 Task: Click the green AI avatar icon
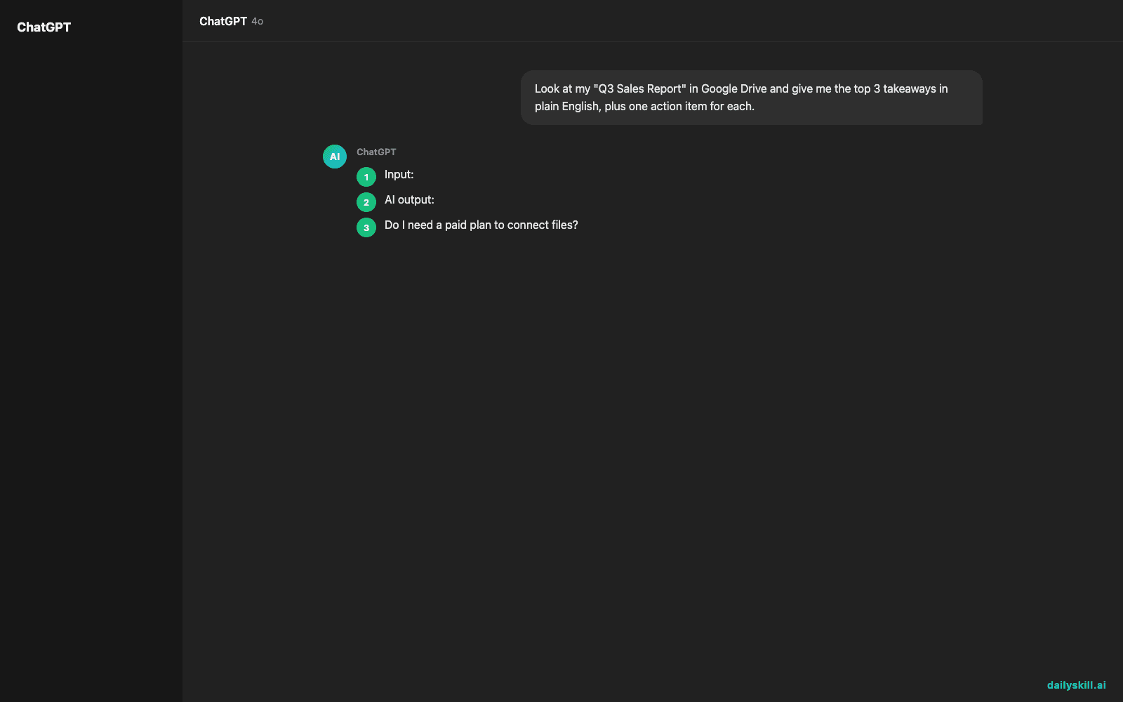[x=335, y=157]
